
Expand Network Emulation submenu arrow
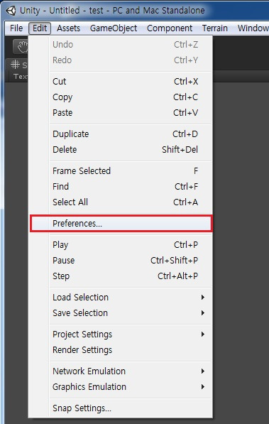[203, 371]
